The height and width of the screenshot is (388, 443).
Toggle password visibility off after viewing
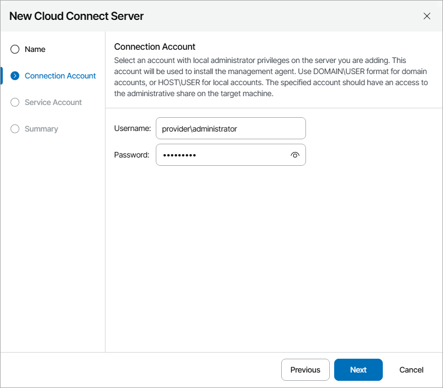(x=295, y=155)
